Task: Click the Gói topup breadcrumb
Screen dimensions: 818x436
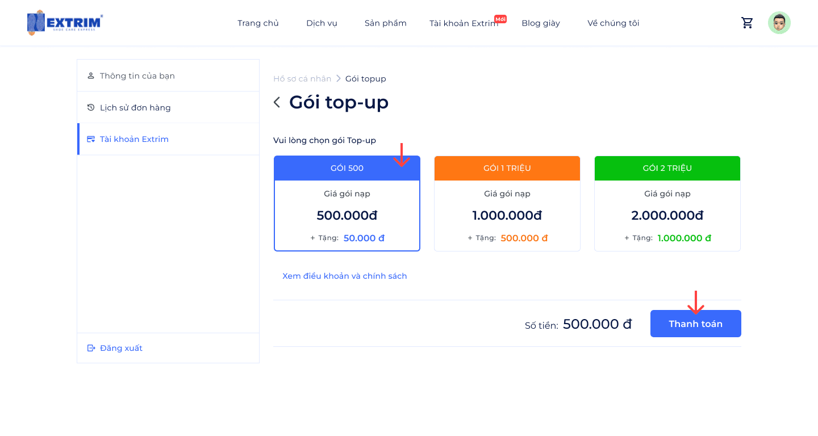Action: pos(366,79)
